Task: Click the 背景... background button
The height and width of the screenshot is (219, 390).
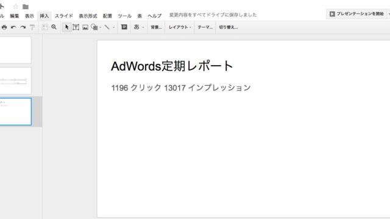Action: click(156, 27)
